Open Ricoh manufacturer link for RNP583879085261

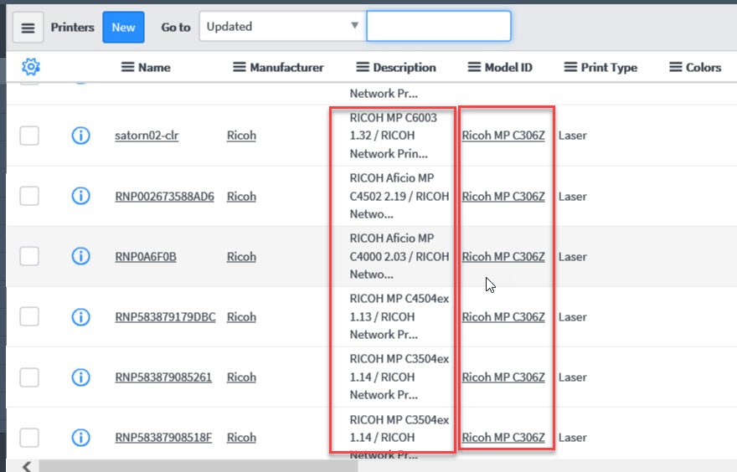(x=241, y=377)
